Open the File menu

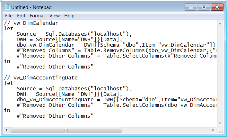[9, 16]
